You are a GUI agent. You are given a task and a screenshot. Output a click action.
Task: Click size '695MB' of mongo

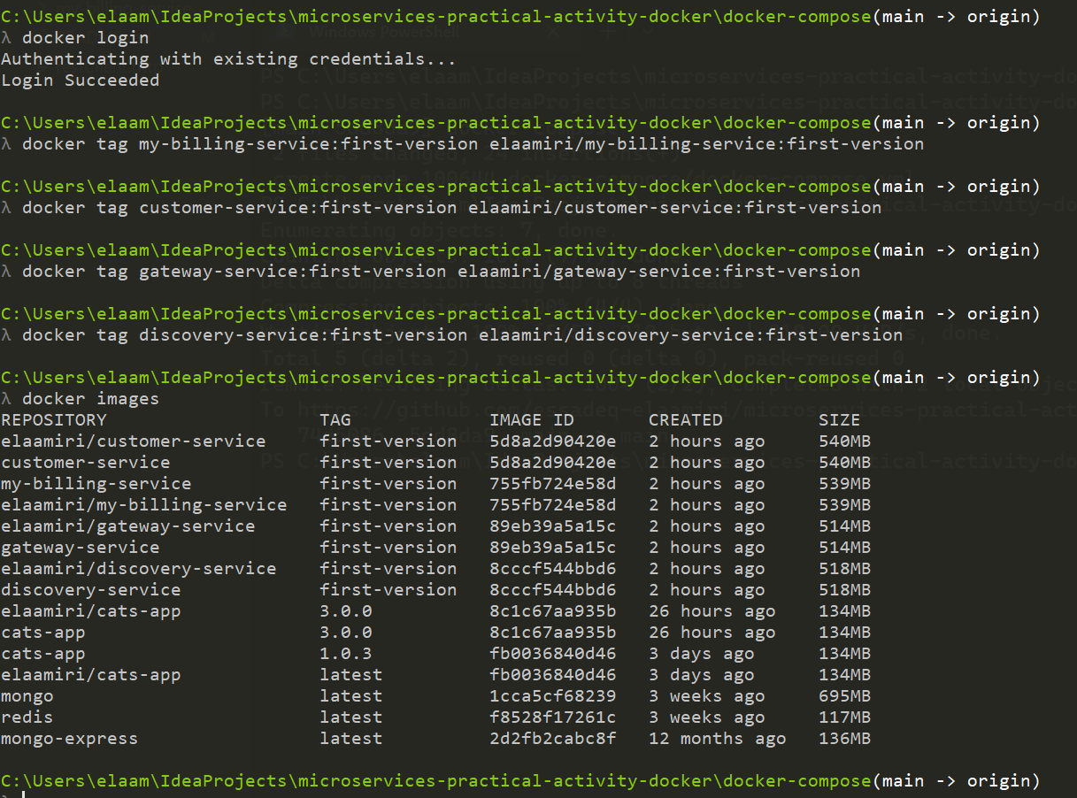click(x=845, y=696)
